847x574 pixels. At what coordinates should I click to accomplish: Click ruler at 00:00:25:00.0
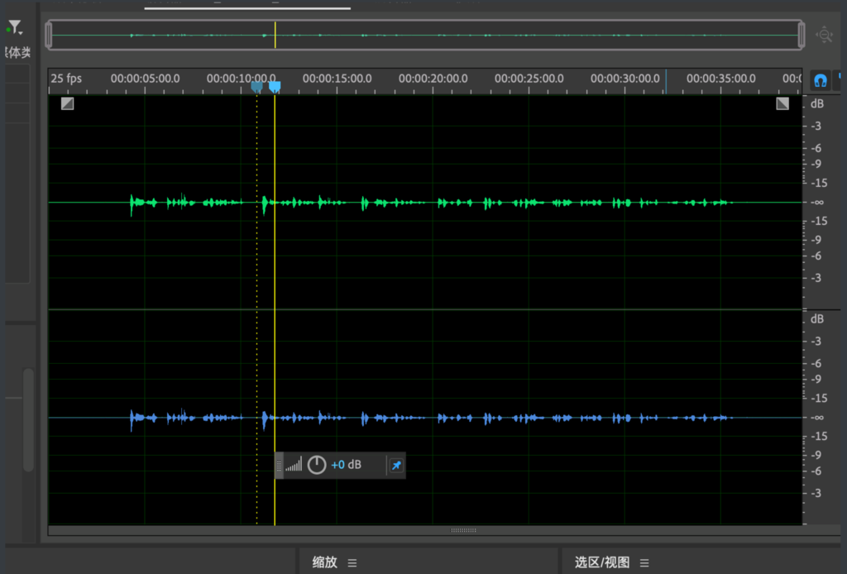coord(529,79)
